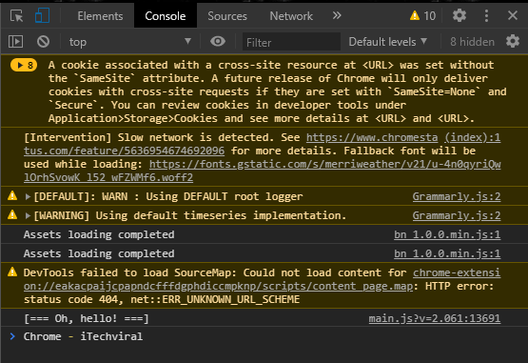Screen dimensions: 528x363
Task: Expand the '[WARNING] Using default timeseries' entry
Action: point(28,215)
